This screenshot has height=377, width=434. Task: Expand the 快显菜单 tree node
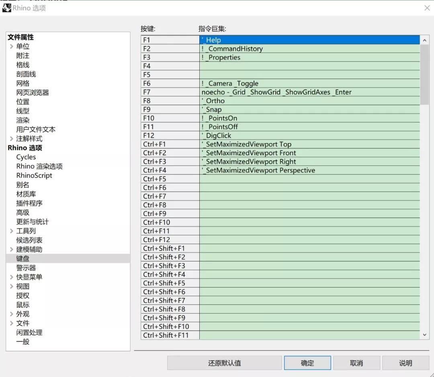11,277
